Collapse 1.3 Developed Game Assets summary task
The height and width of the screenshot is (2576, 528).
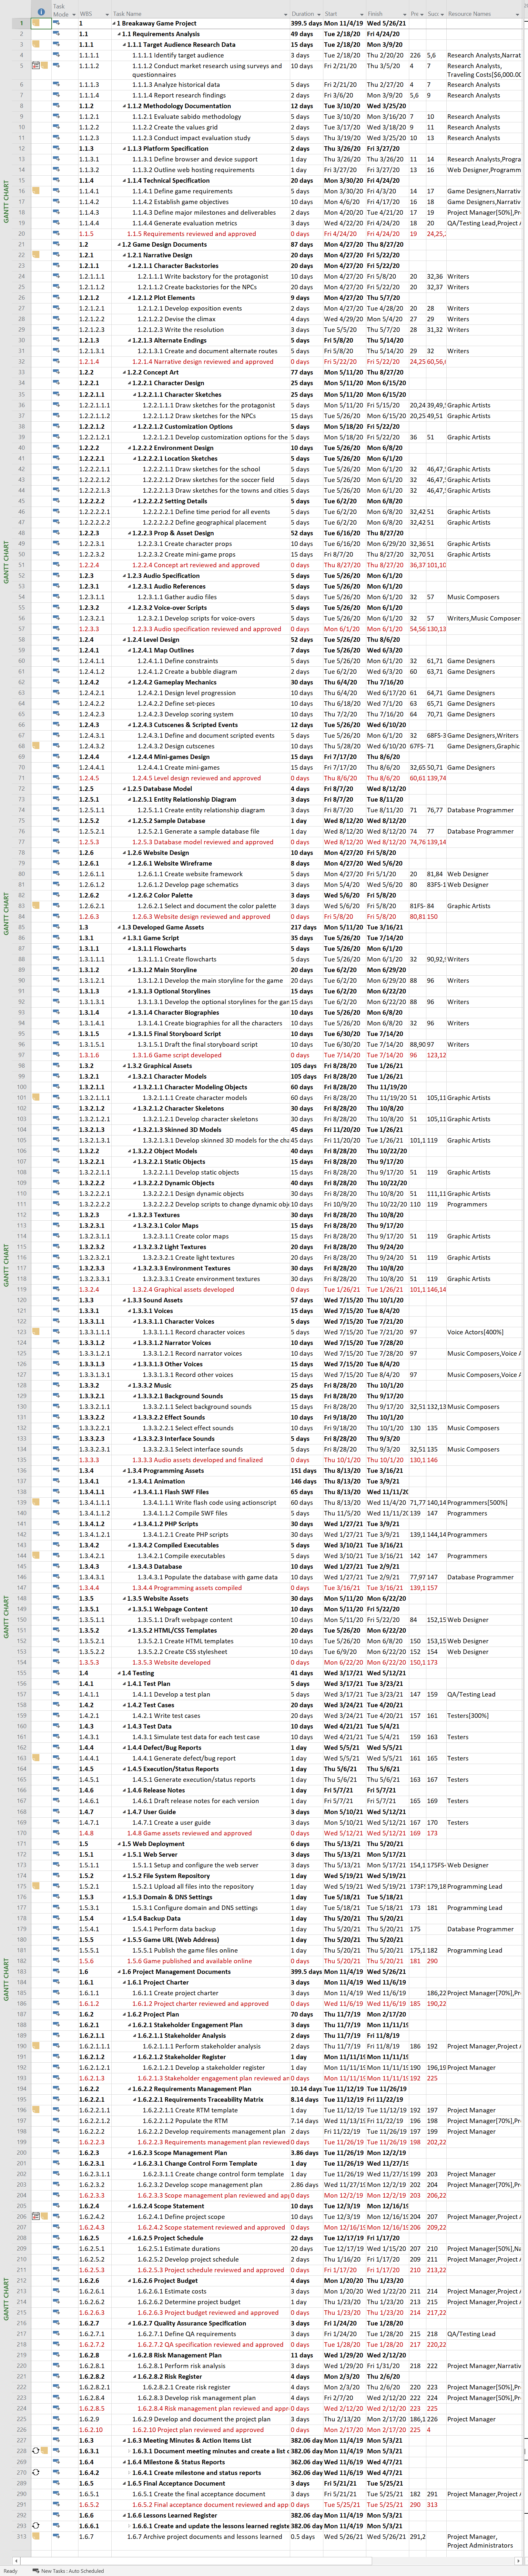click(119, 927)
